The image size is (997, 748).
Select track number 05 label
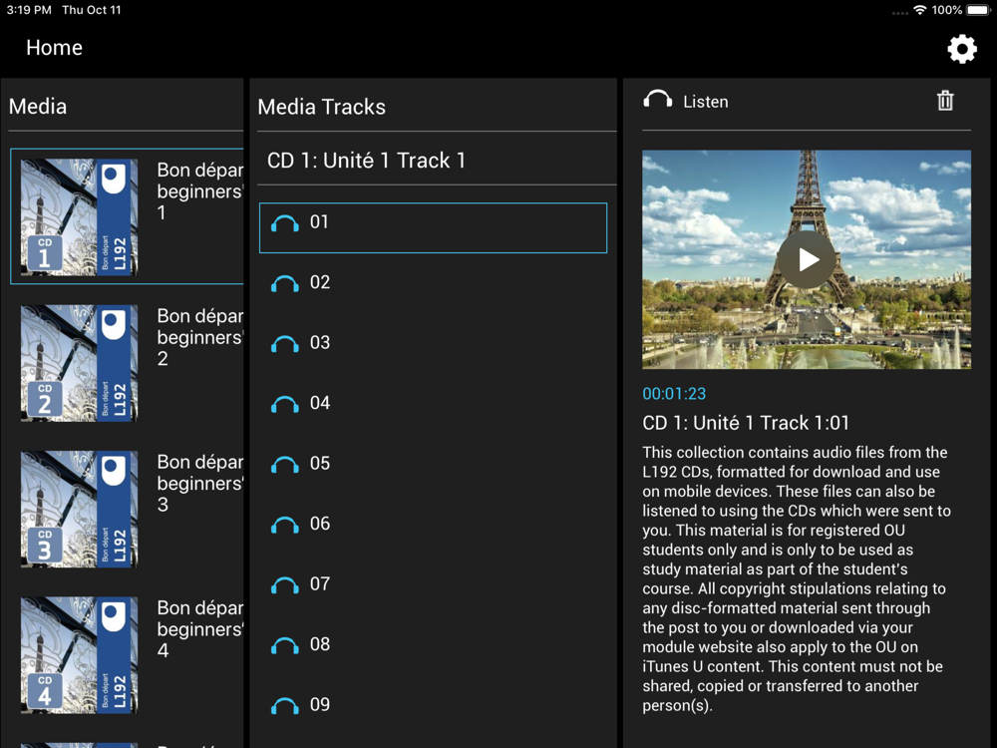click(320, 464)
